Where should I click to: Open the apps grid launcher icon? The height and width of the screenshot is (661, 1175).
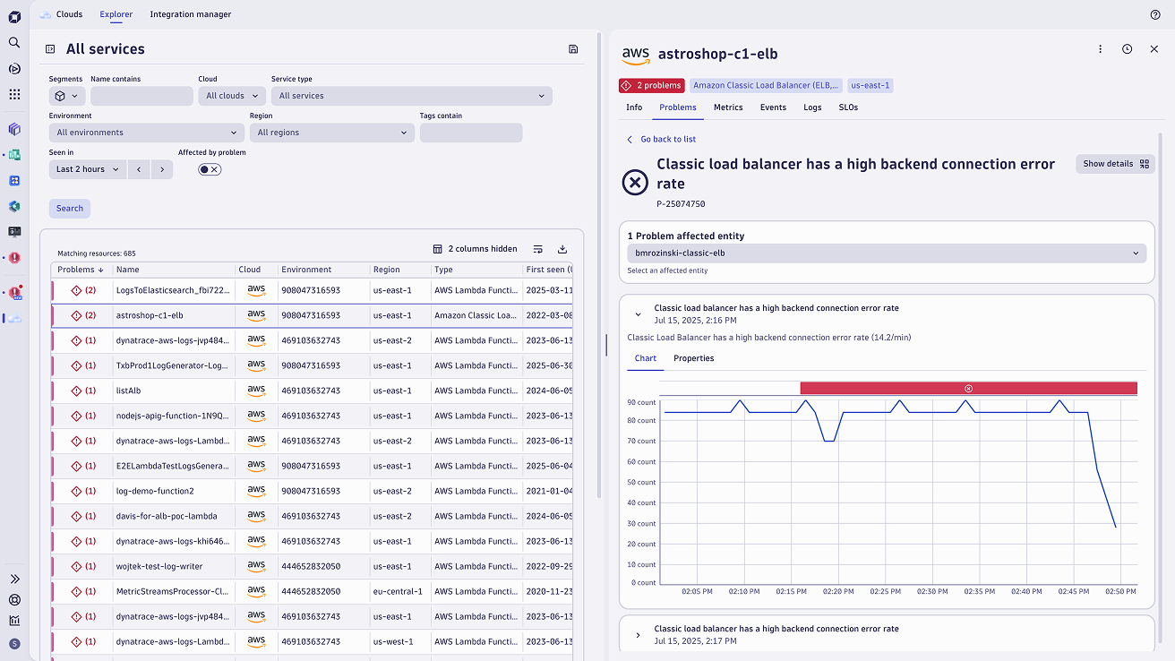(x=14, y=94)
